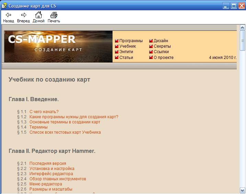This screenshot has height=194, width=246.
Task: Open 'Основные термины в создании карт'
Action: coord(65,122)
